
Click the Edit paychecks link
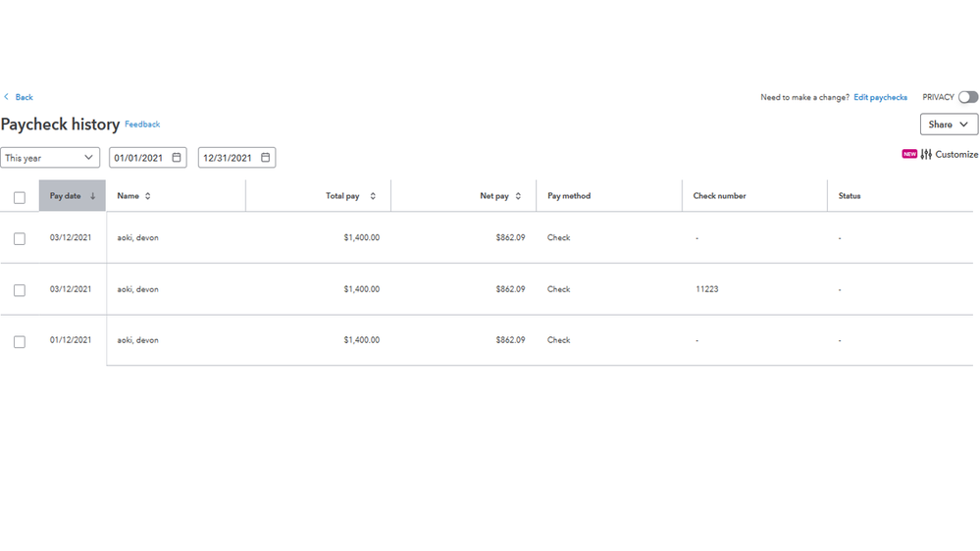[880, 97]
